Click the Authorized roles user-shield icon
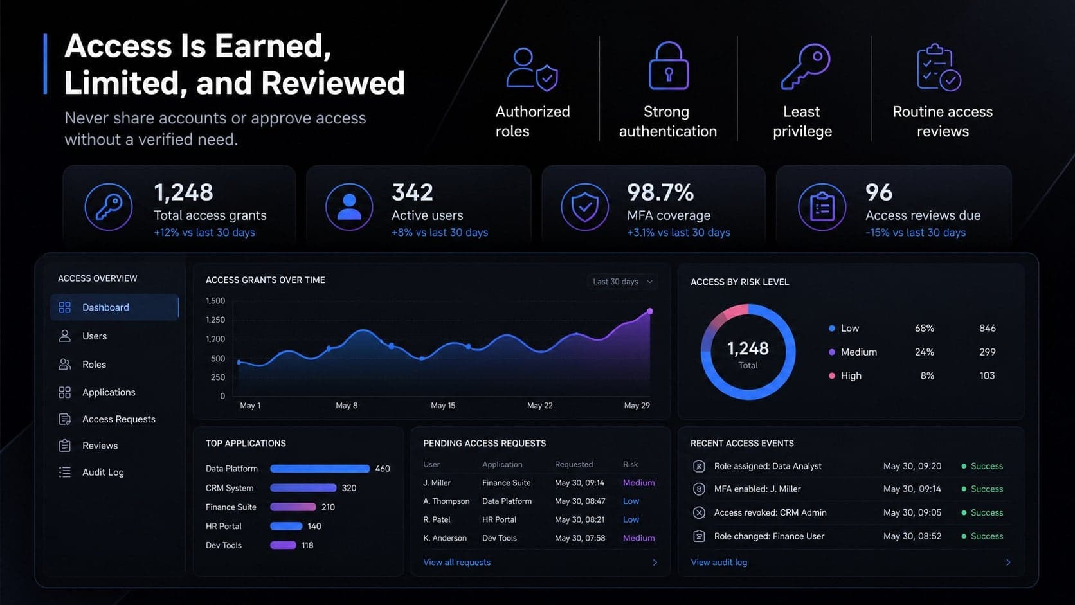The image size is (1075, 605). pyautogui.click(x=532, y=69)
